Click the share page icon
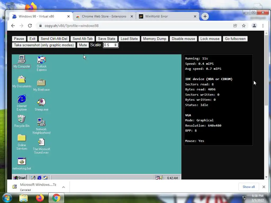 click(x=235, y=26)
